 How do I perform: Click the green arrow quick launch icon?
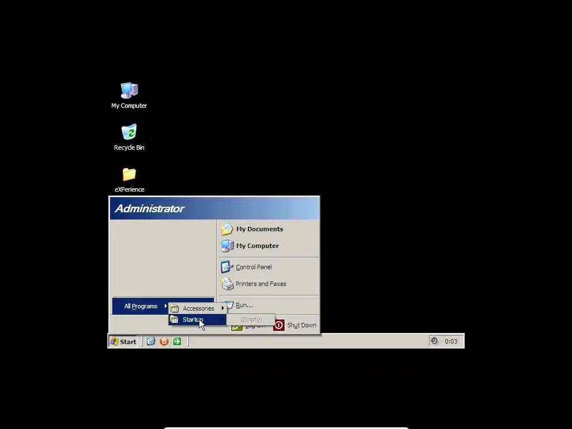tap(177, 341)
